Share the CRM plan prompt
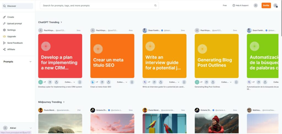The width and height of the screenshot is (282, 134). point(56,82)
